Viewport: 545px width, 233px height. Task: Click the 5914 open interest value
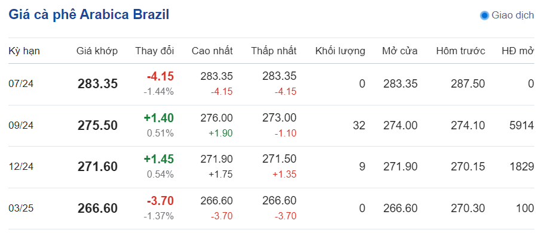521,126
